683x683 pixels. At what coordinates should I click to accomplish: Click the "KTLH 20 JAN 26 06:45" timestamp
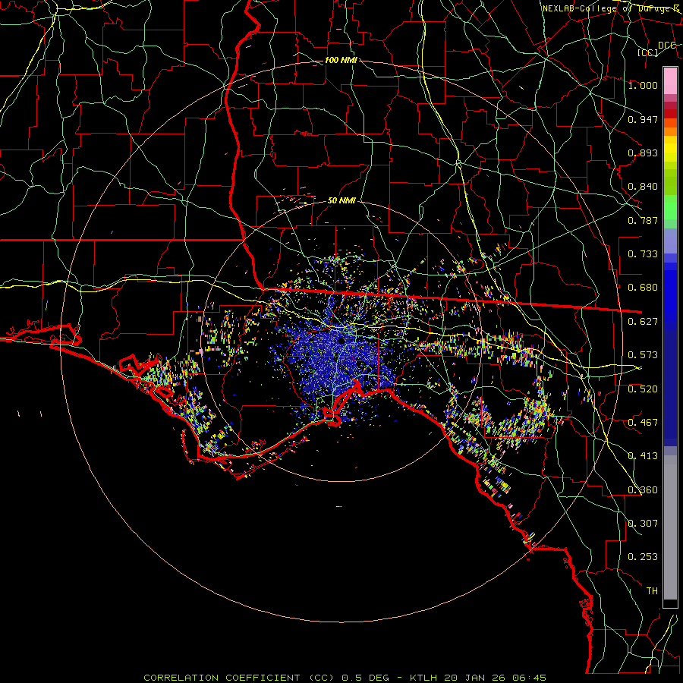click(x=478, y=678)
